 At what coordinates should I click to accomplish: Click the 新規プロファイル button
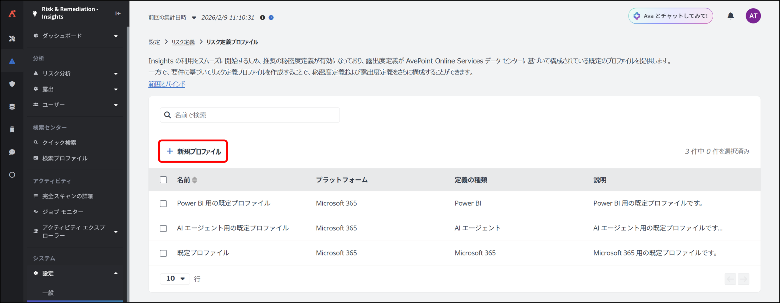coord(193,151)
